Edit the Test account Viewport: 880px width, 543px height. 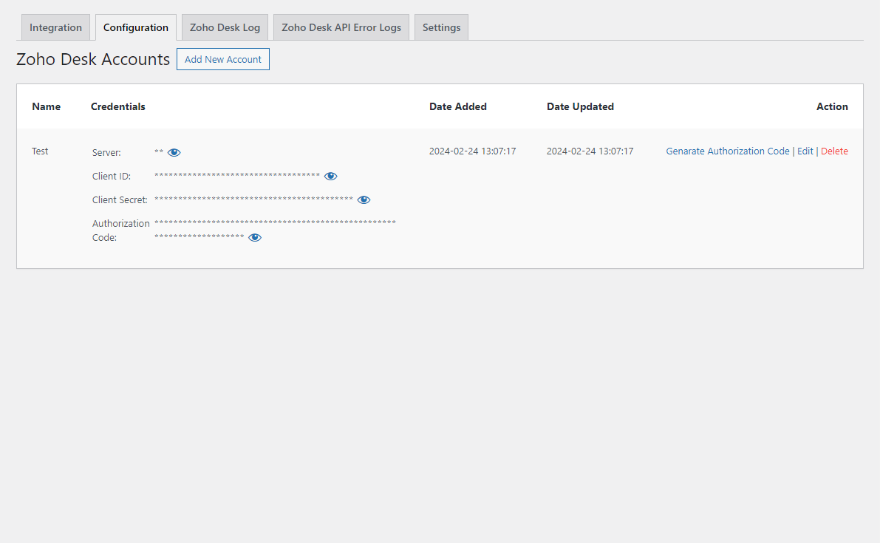(805, 151)
